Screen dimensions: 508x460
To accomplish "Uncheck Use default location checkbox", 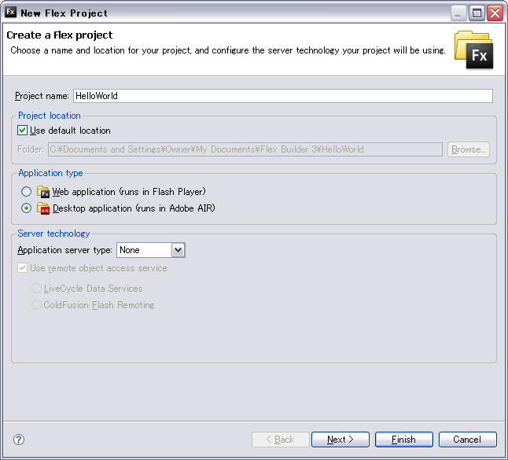I will tap(22, 131).
